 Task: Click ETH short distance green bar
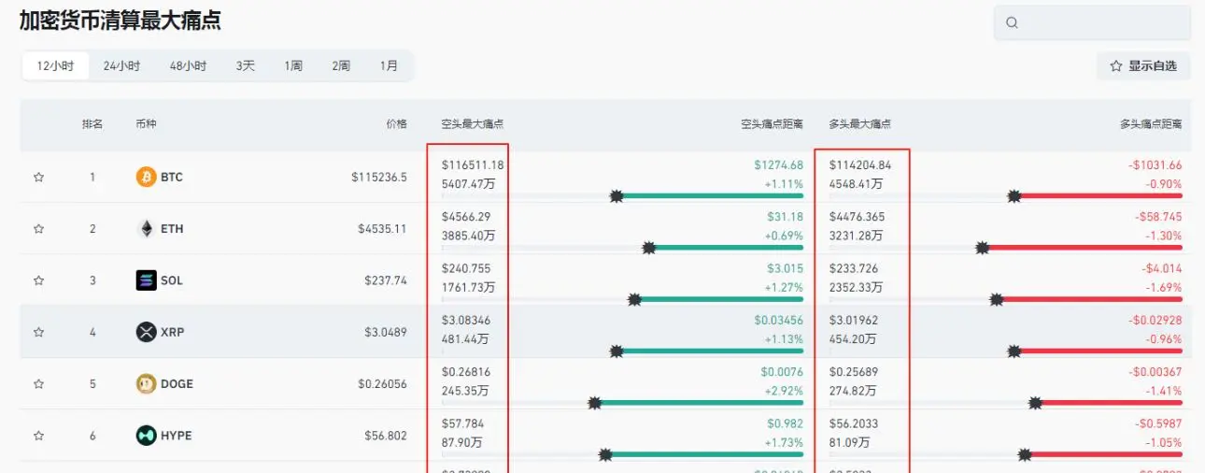click(x=727, y=248)
